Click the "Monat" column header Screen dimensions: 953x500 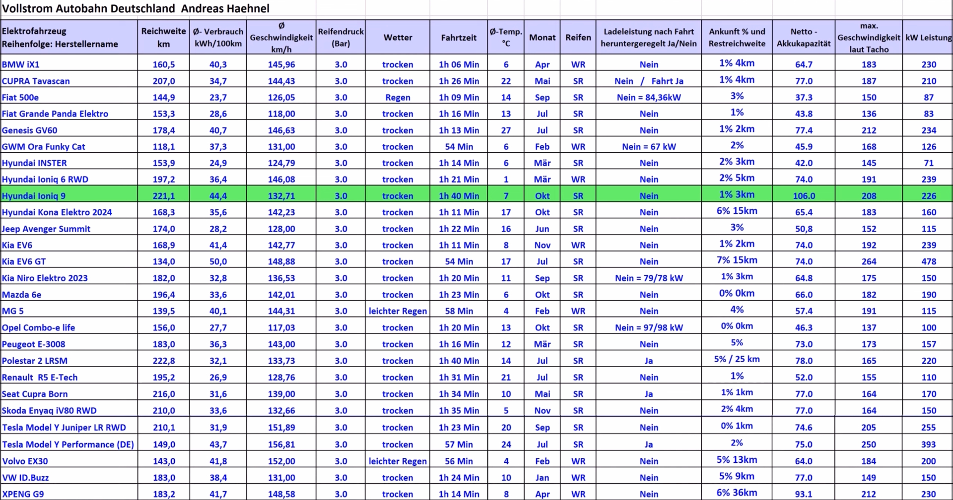pyautogui.click(x=542, y=37)
